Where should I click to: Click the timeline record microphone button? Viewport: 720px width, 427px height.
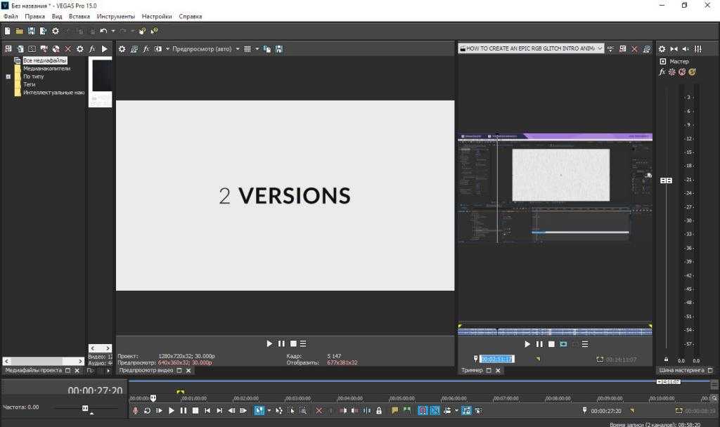tap(135, 410)
